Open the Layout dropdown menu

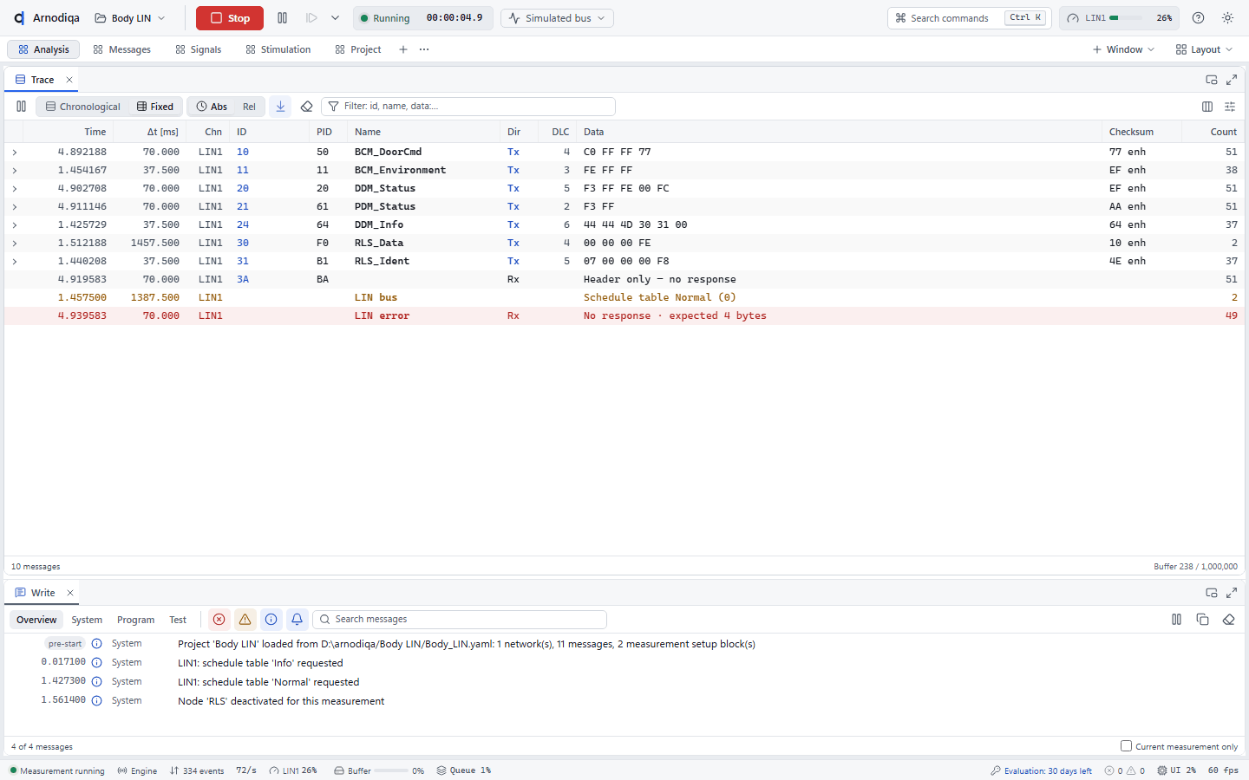tap(1204, 49)
